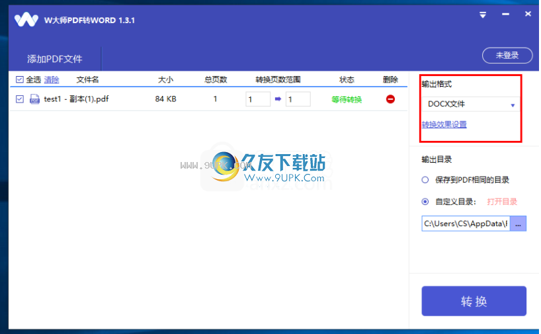The width and height of the screenshot is (541, 334).
Task: Click the 状态 column header
Action: pyautogui.click(x=347, y=80)
